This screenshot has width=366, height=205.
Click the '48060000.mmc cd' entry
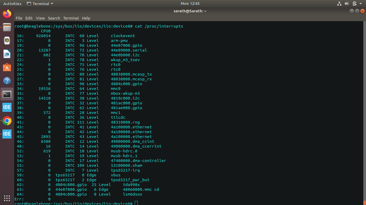(141, 189)
